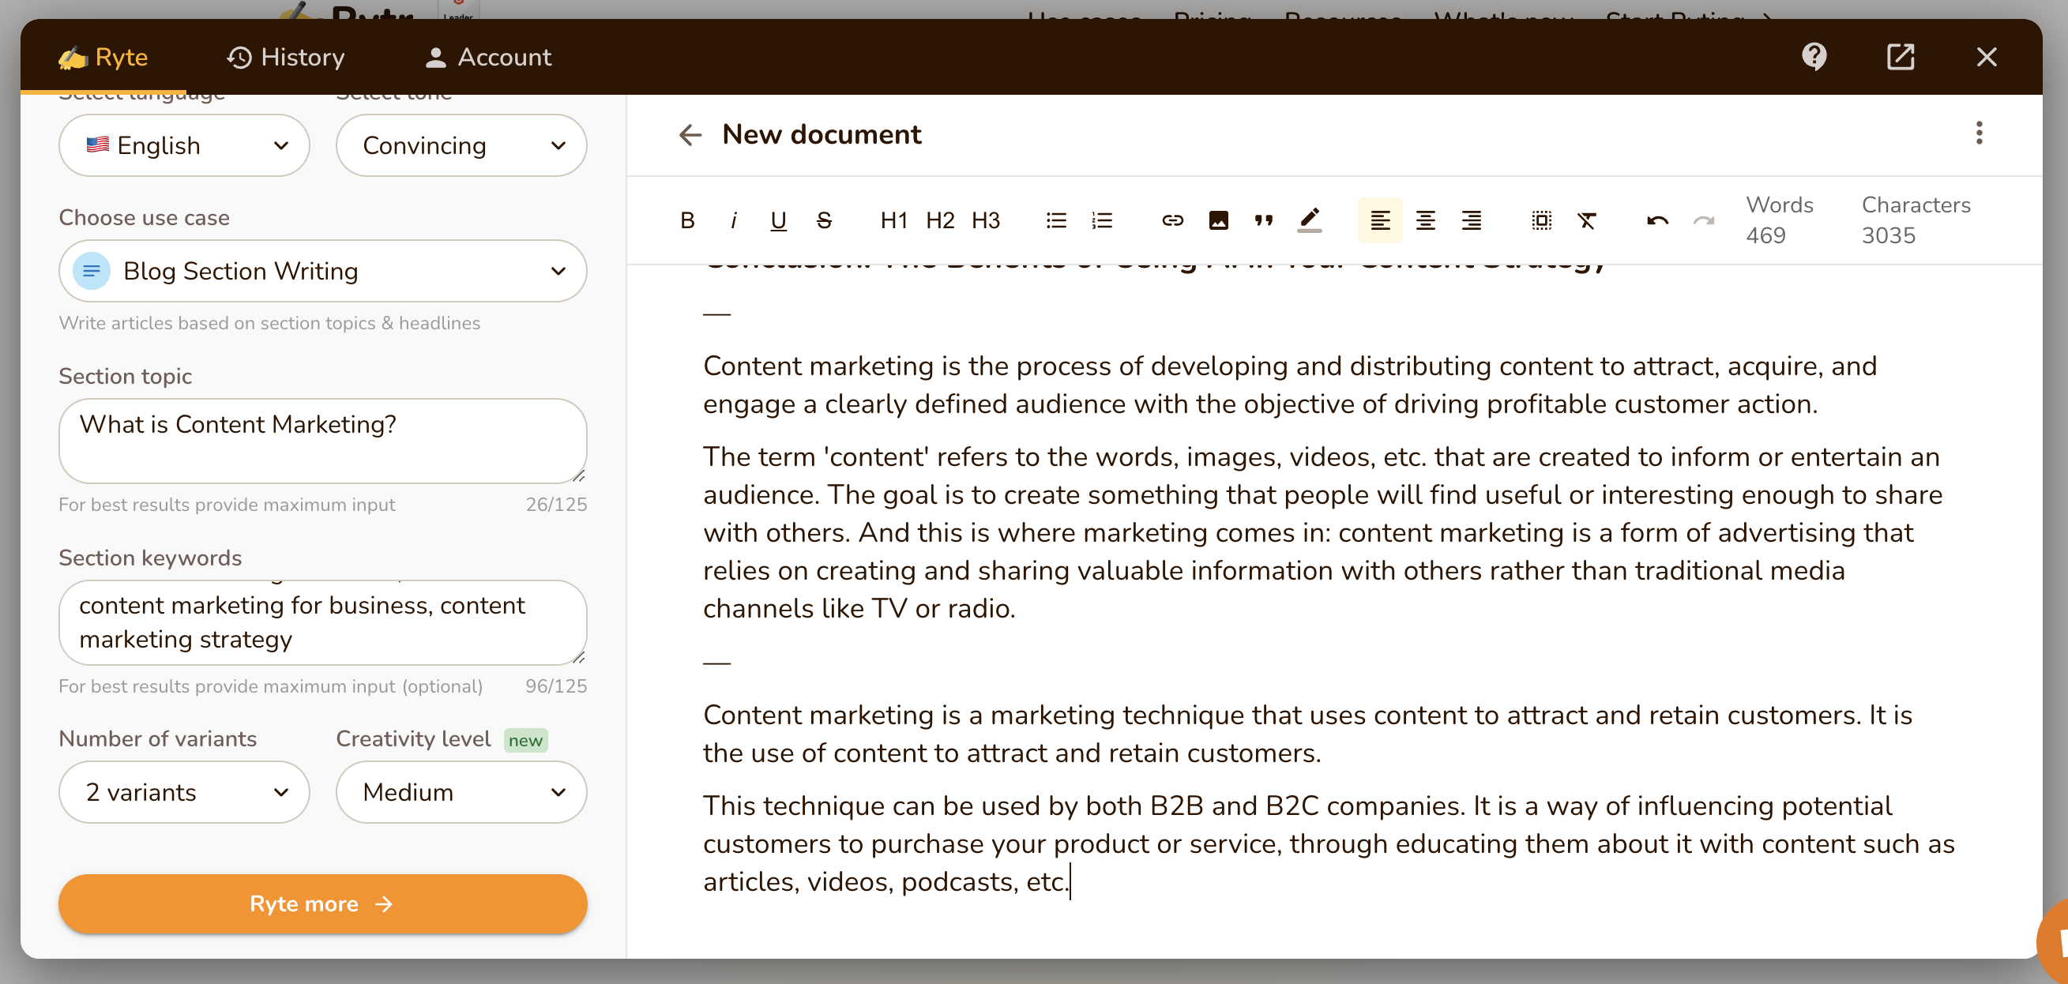The image size is (2068, 984).
Task: Click the Characters count 3035
Action: coord(1916,220)
